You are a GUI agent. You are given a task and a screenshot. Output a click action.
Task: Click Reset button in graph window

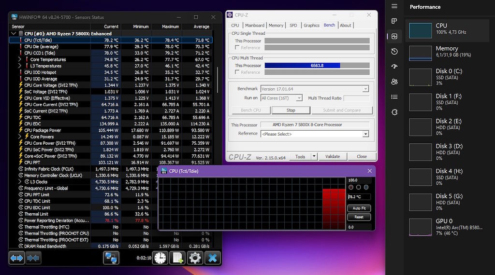[359, 217]
